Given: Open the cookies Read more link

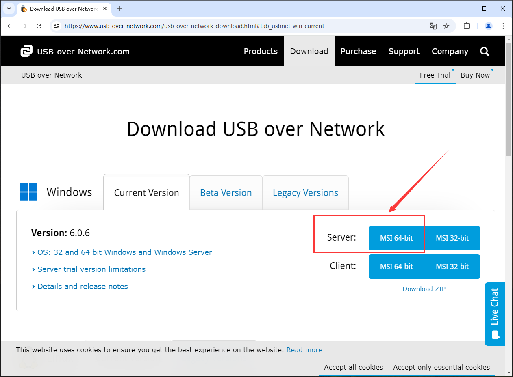Looking at the screenshot, I should pos(304,349).
